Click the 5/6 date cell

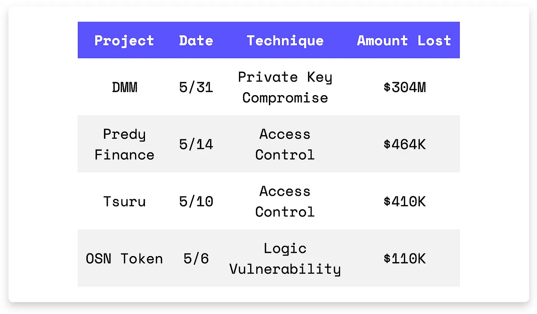click(196, 258)
